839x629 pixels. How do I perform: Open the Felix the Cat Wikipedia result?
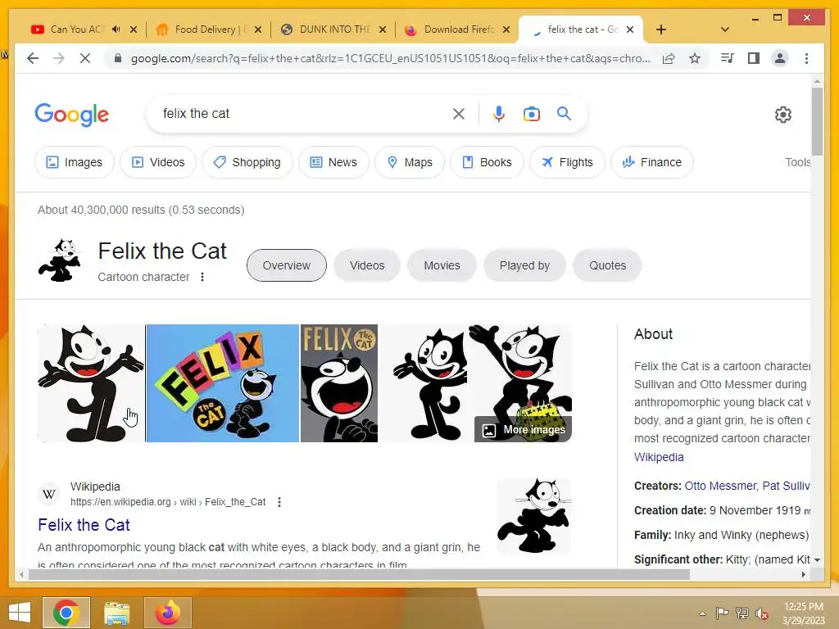click(x=84, y=525)
